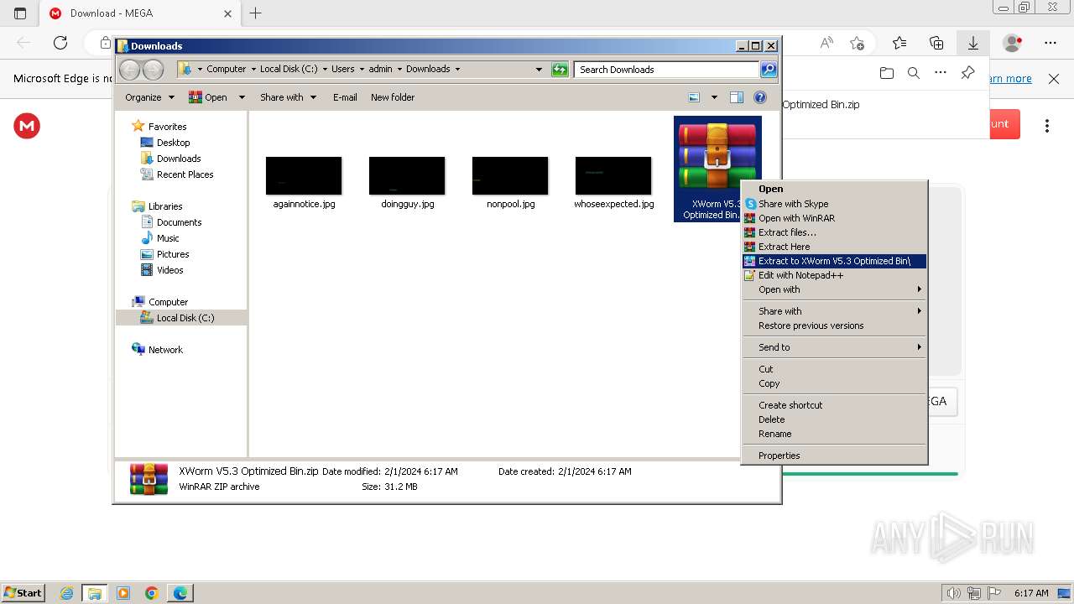Expand the arrow after Users in the address bar
Viewport: 1074px width, 604px height.
point(362,70)
